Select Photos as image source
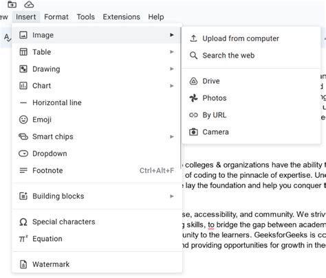 click(x=251, y=98)
